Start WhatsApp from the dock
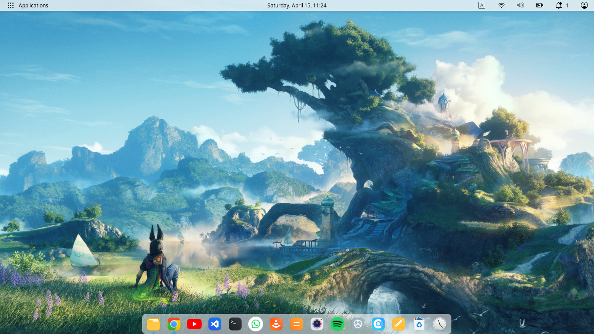This screenshot has height=334, width=594. pos(255,324)
